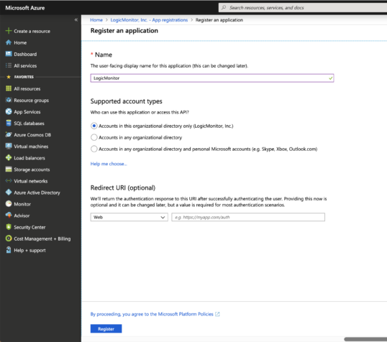This screenshot has width=387, height=342.
Task: Click the Redirect URI (optional) heading
Action: pos(123,188)
